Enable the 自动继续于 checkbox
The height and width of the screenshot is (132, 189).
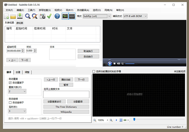tap(10, 102)
